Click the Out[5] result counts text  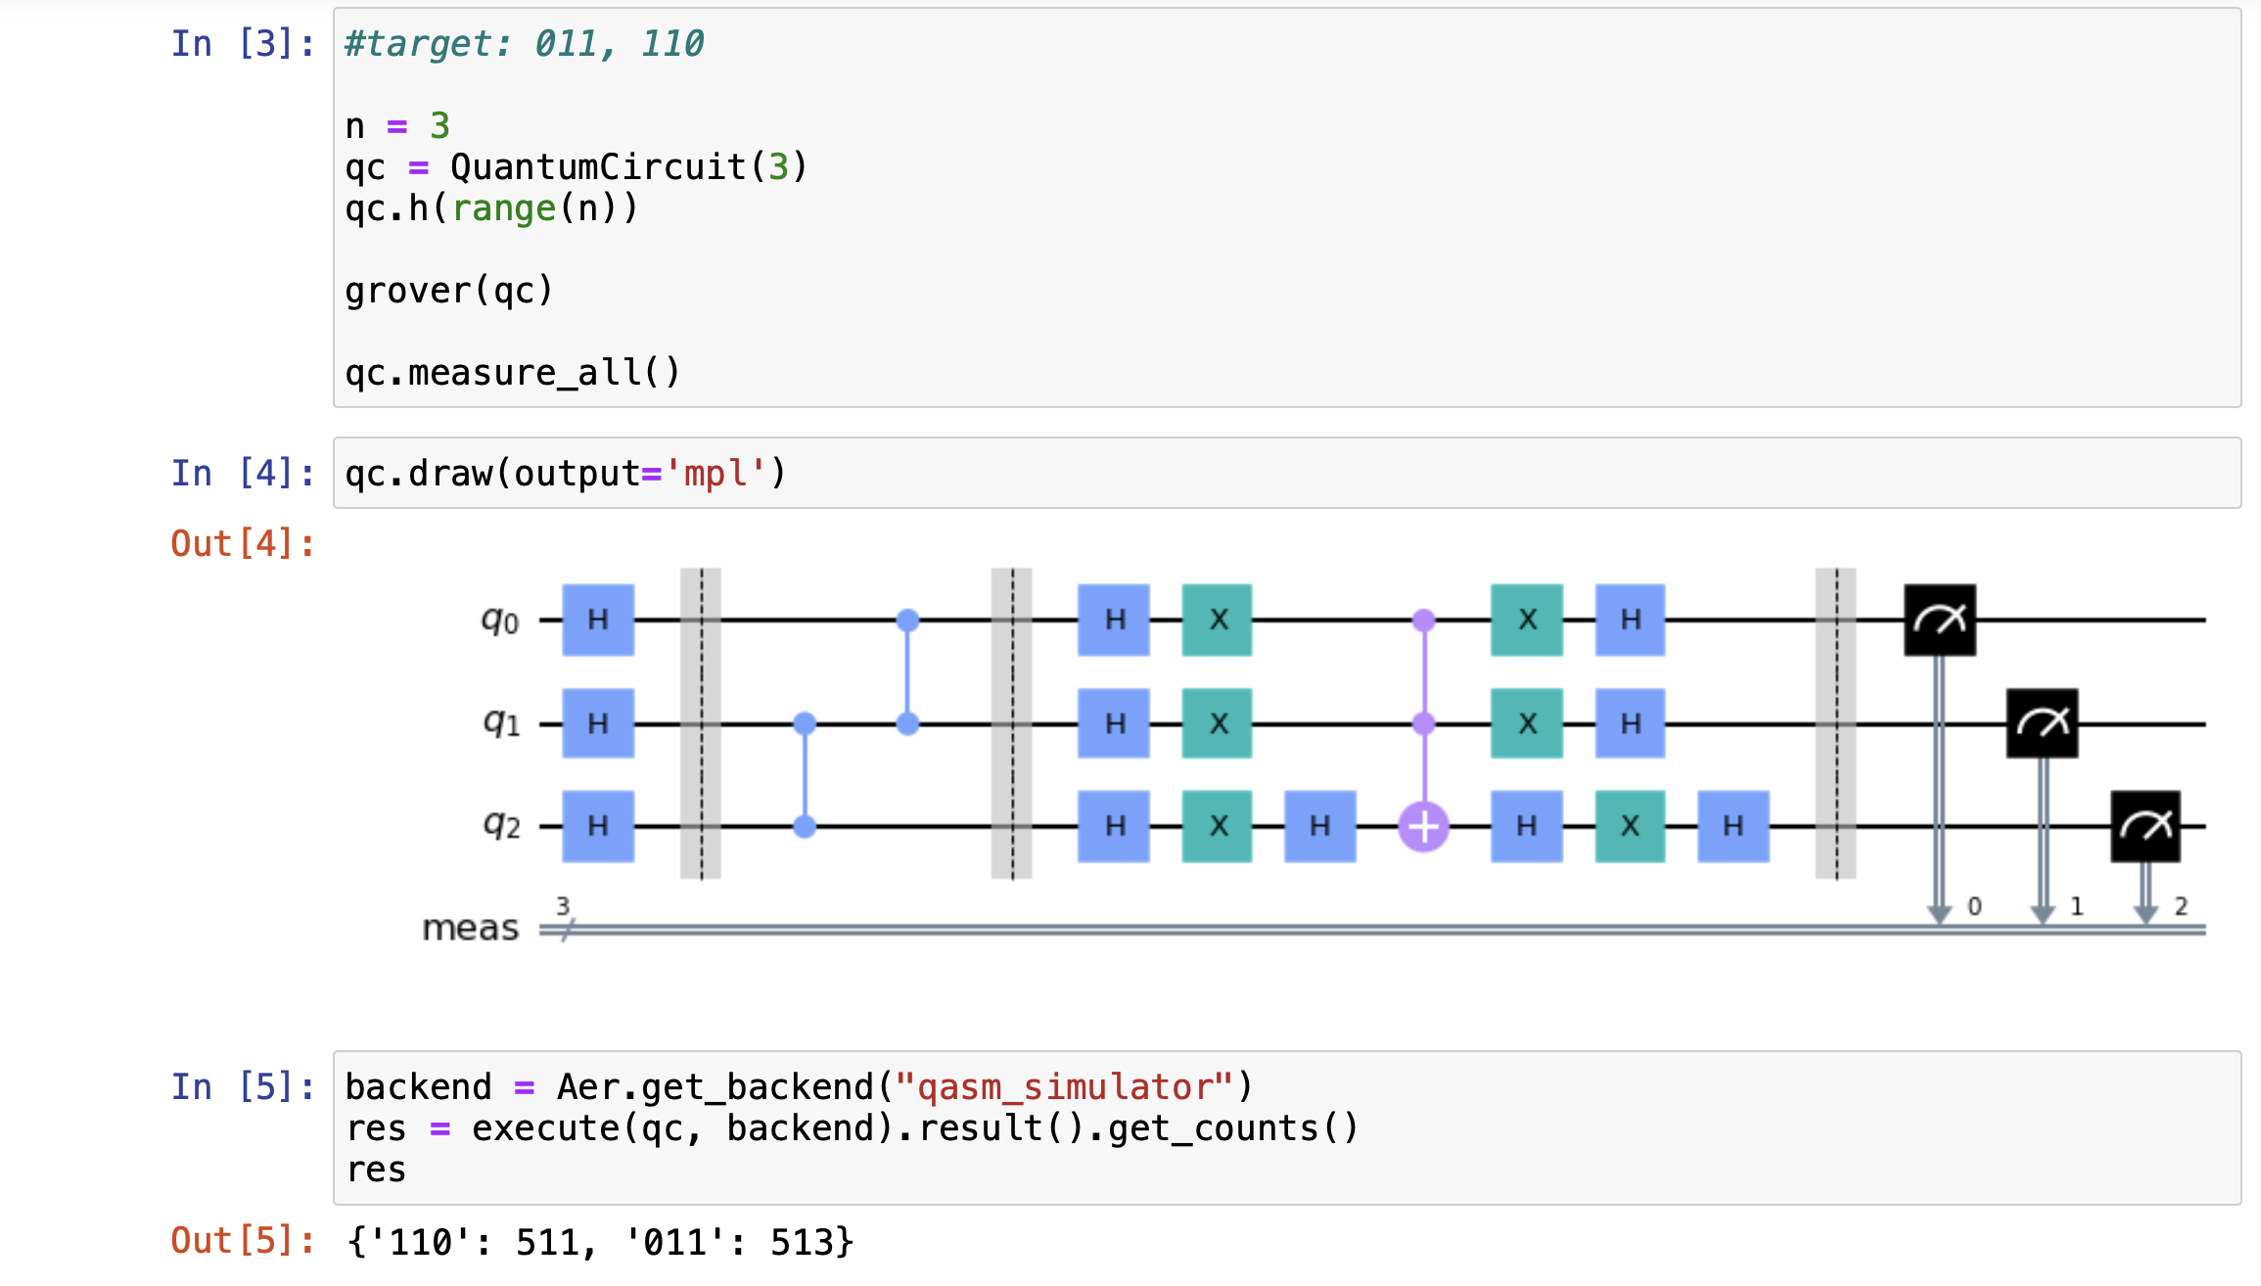[600, 1242]
